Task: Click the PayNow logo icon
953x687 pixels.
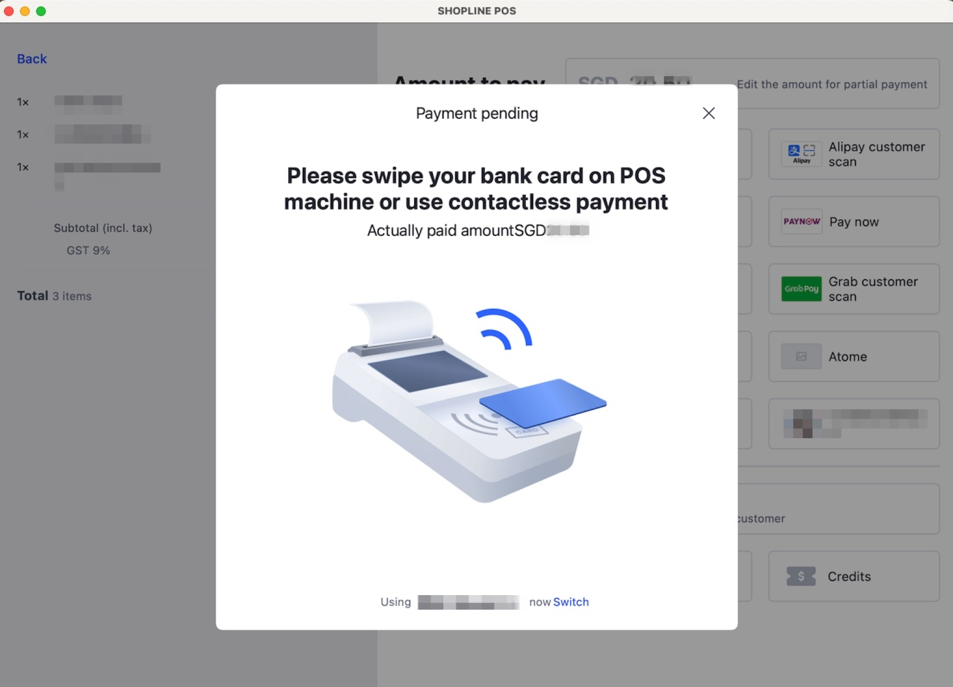Action: [x=801, y=221]
